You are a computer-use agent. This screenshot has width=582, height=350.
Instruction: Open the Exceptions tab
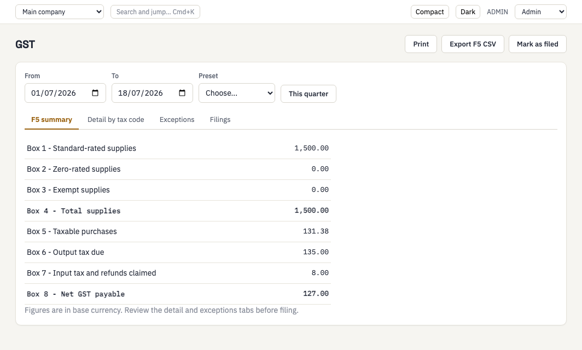177,120
